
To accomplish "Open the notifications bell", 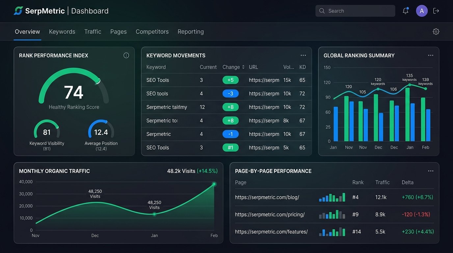I will pyautogui.click(x=406, y=11).
